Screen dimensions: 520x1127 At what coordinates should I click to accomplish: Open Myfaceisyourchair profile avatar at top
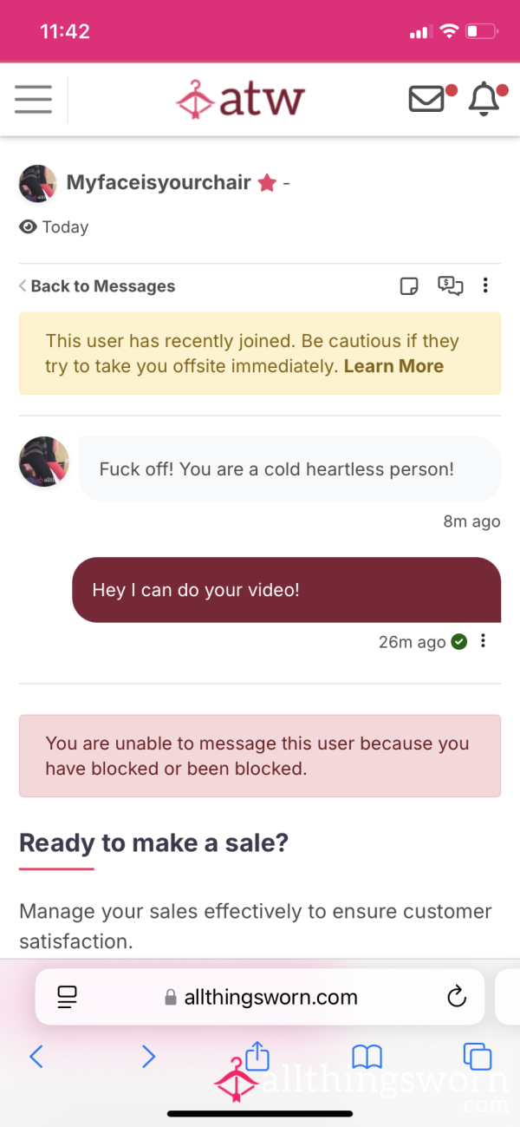tap(37, 183)
